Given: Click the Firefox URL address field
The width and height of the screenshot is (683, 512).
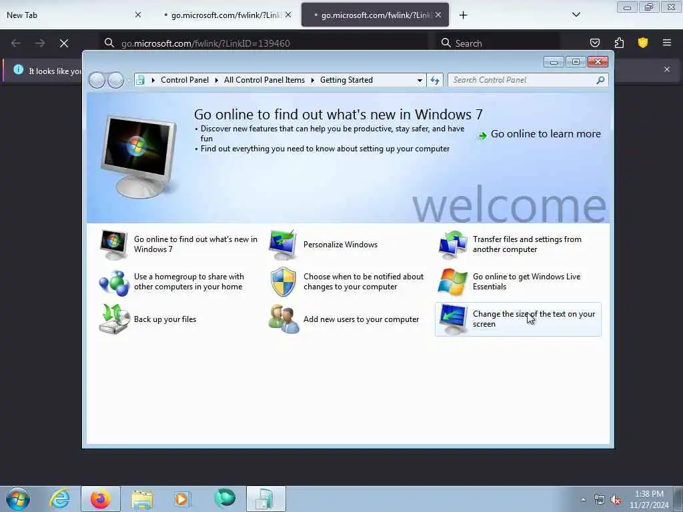Looking at the screenshot, I should pos(263,43).
